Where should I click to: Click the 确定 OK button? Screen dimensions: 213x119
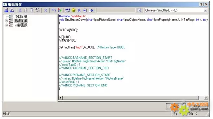point(176,106)
